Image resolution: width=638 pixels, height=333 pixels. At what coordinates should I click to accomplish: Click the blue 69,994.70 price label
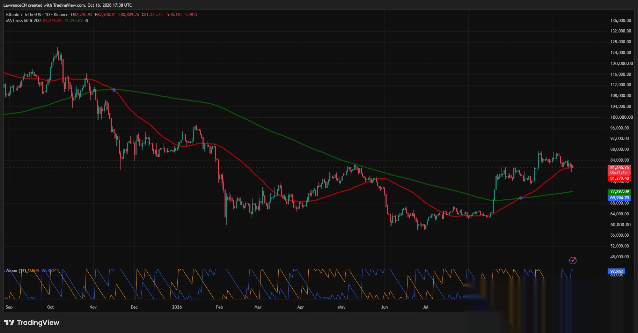[619, 198]
